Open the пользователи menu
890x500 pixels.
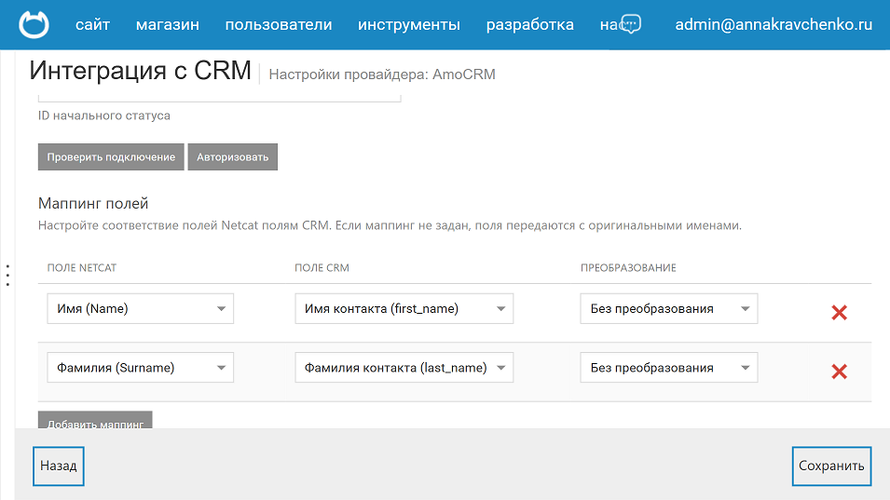(278, 25)
